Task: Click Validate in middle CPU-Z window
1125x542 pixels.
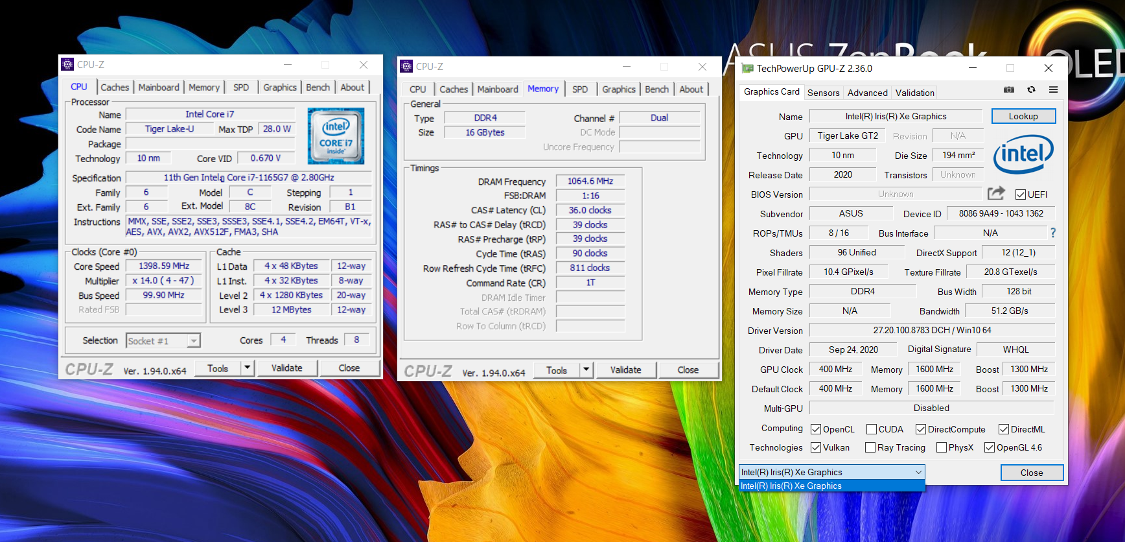Action: [625, 370]
